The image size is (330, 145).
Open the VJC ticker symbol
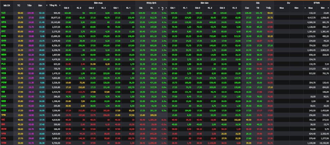(3, 13)
